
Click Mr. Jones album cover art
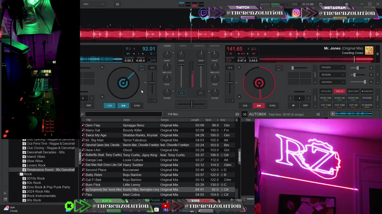pos(369,51)
